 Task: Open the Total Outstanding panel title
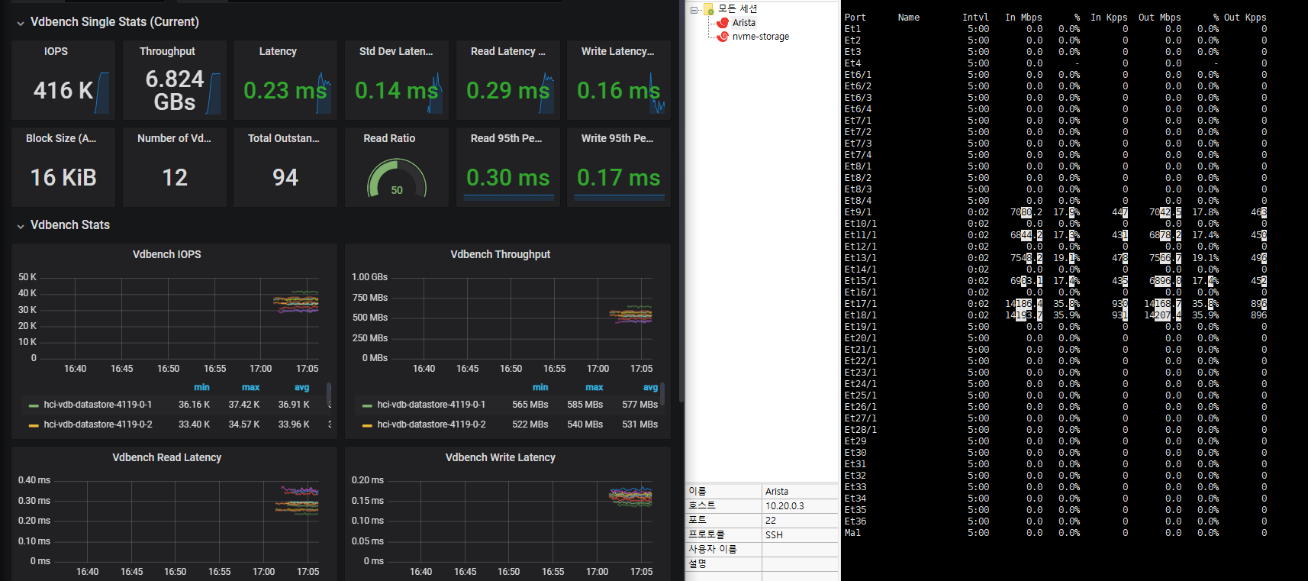[x=284, y=138]
